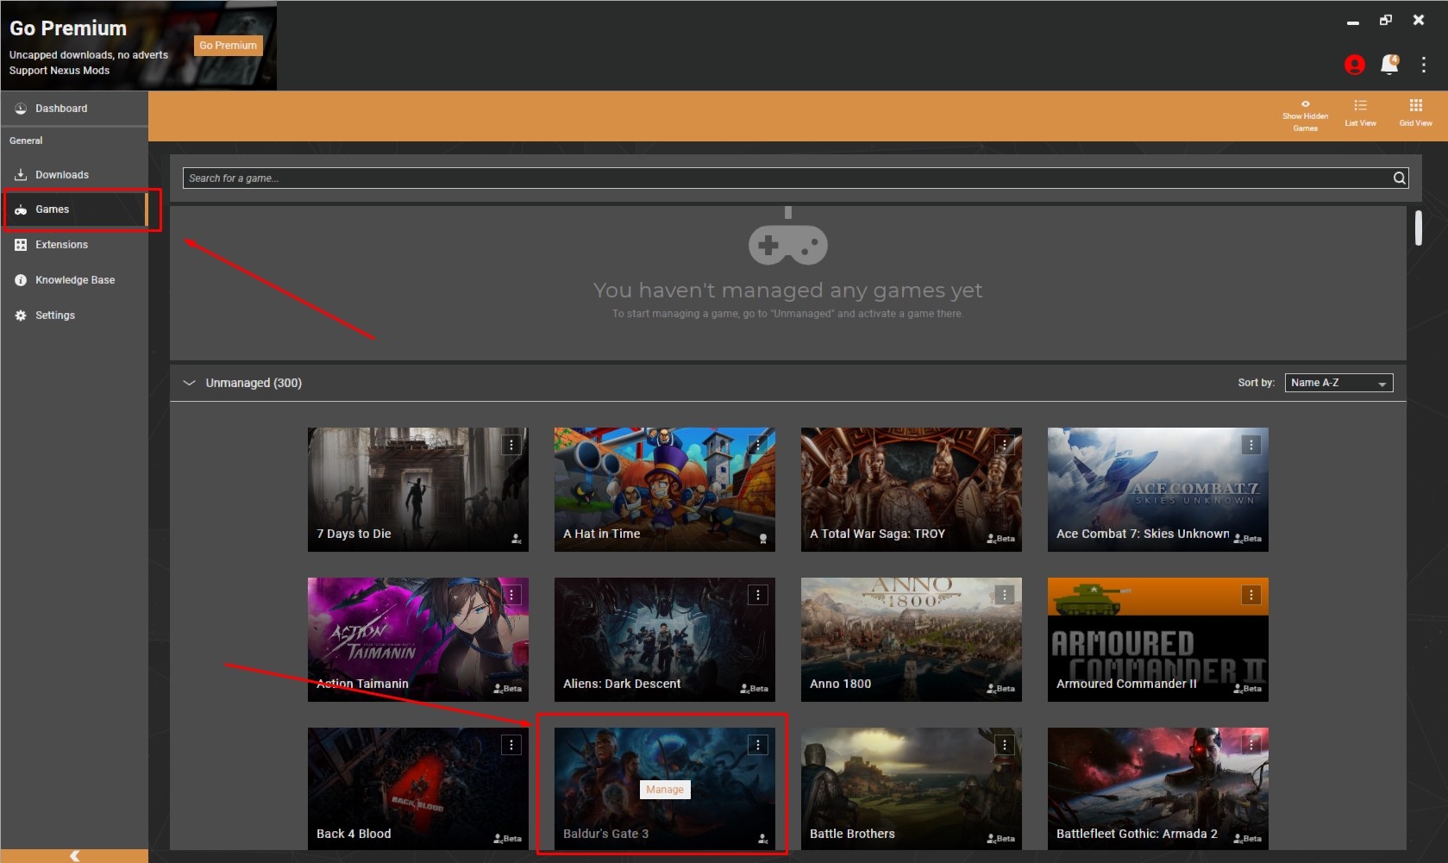Collapse the sidebar with the bottom arrow
Viewport: 1448px width, 863px height.
(74, 856)
